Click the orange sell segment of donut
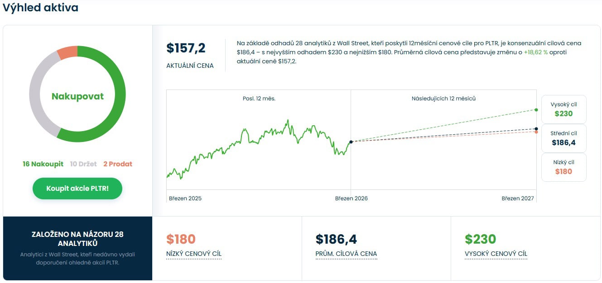The image size is (602, 283). pos(67,51)
